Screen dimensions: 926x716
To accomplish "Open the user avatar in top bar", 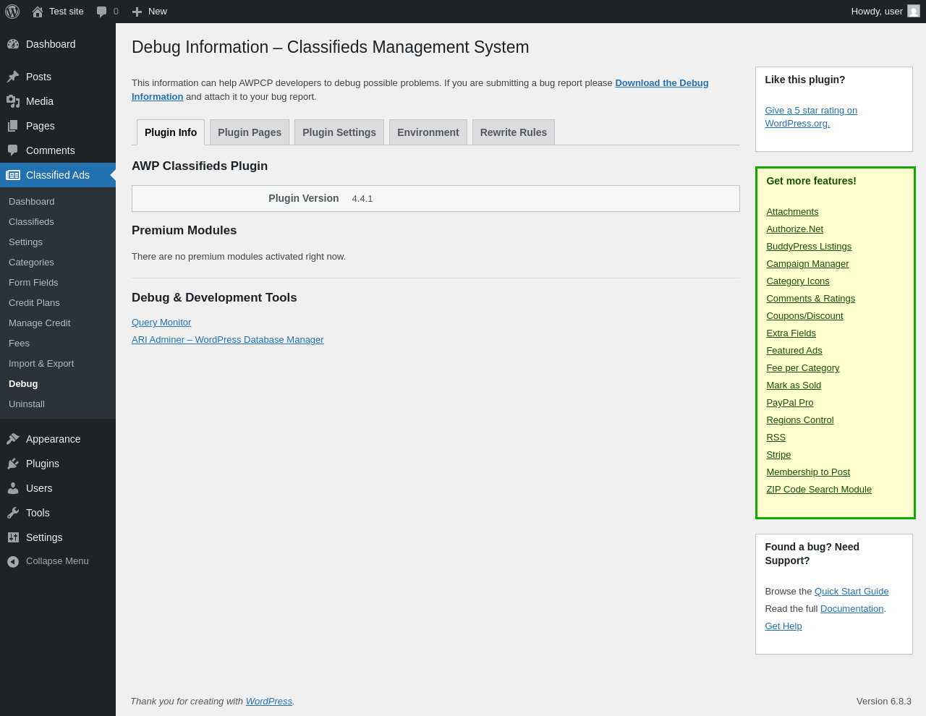I will (913, 12).
